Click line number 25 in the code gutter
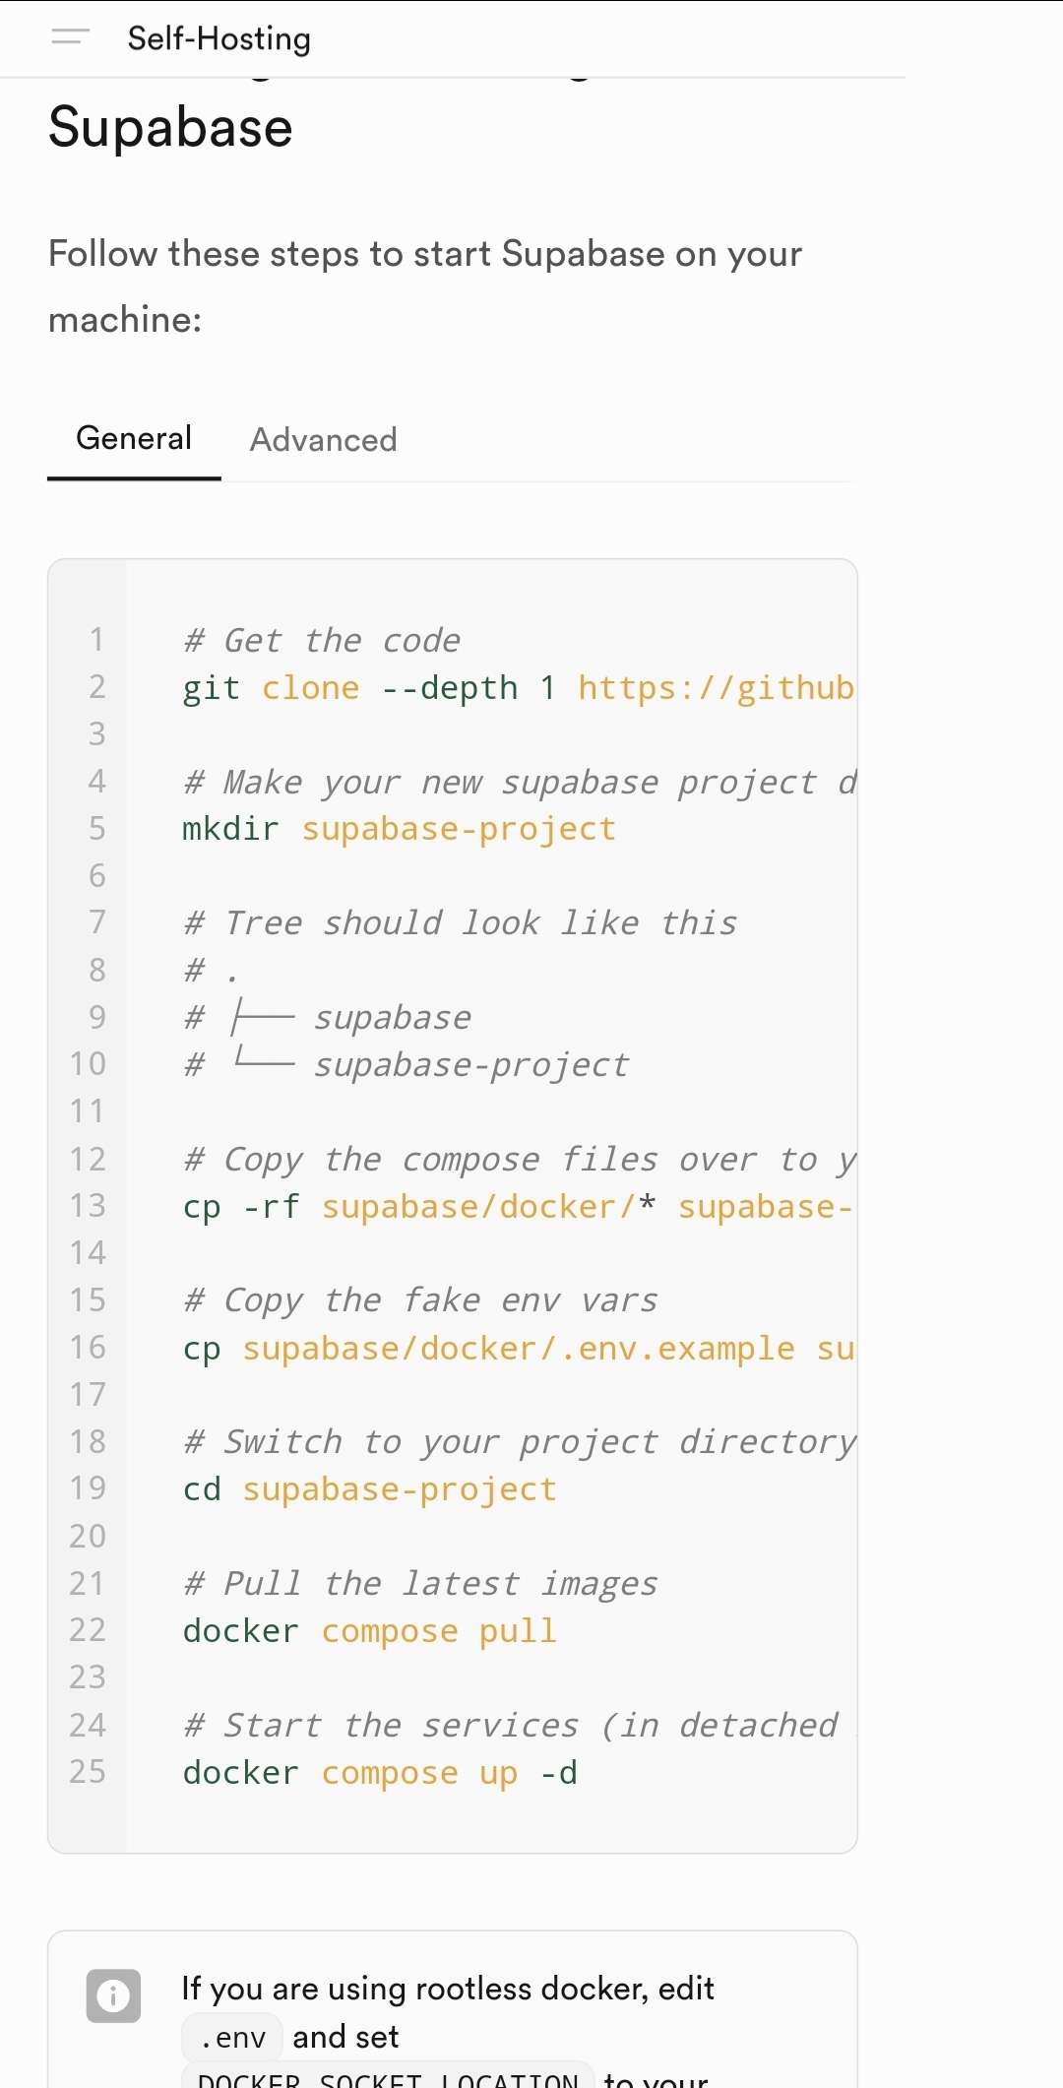Viewport: 1063px width, 2088px height. [x=88, y=1772]
